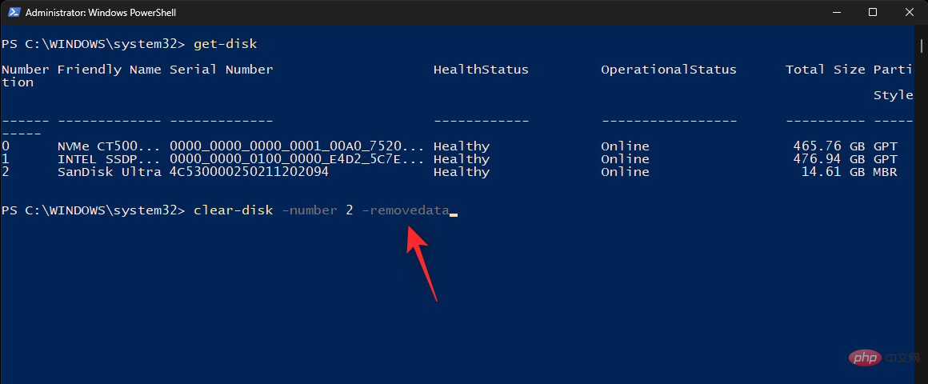Click the 'Total Size' column header
This screenshot has height=384, width=928.
pos(825,70)
